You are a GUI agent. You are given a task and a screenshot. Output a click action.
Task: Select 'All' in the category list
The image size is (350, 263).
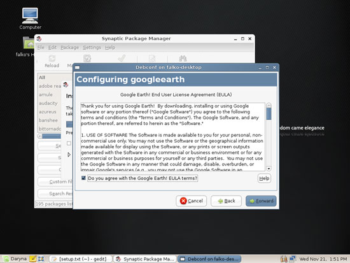[x=42, y=77]
